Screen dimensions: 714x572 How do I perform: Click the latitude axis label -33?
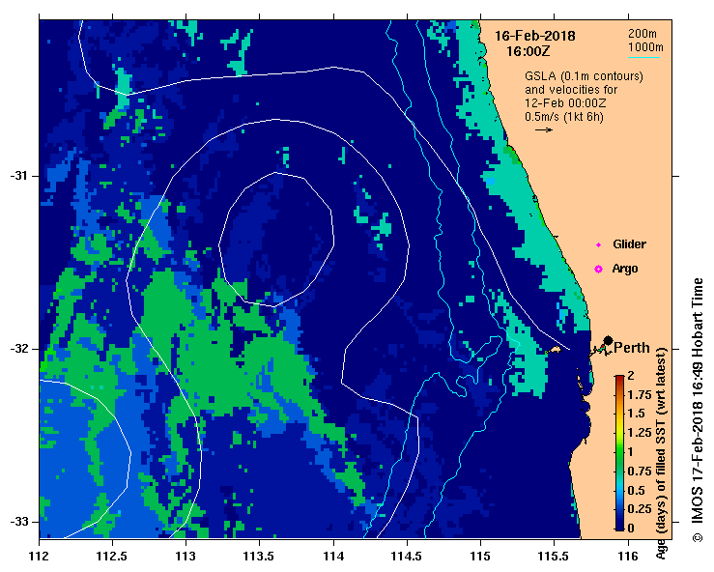point(18,522)
